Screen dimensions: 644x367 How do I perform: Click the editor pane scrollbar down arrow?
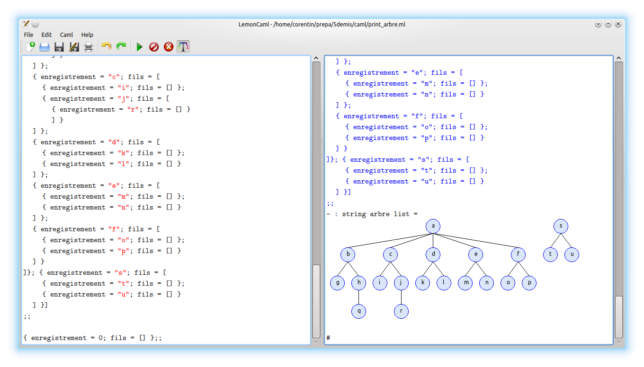(316, 341)
